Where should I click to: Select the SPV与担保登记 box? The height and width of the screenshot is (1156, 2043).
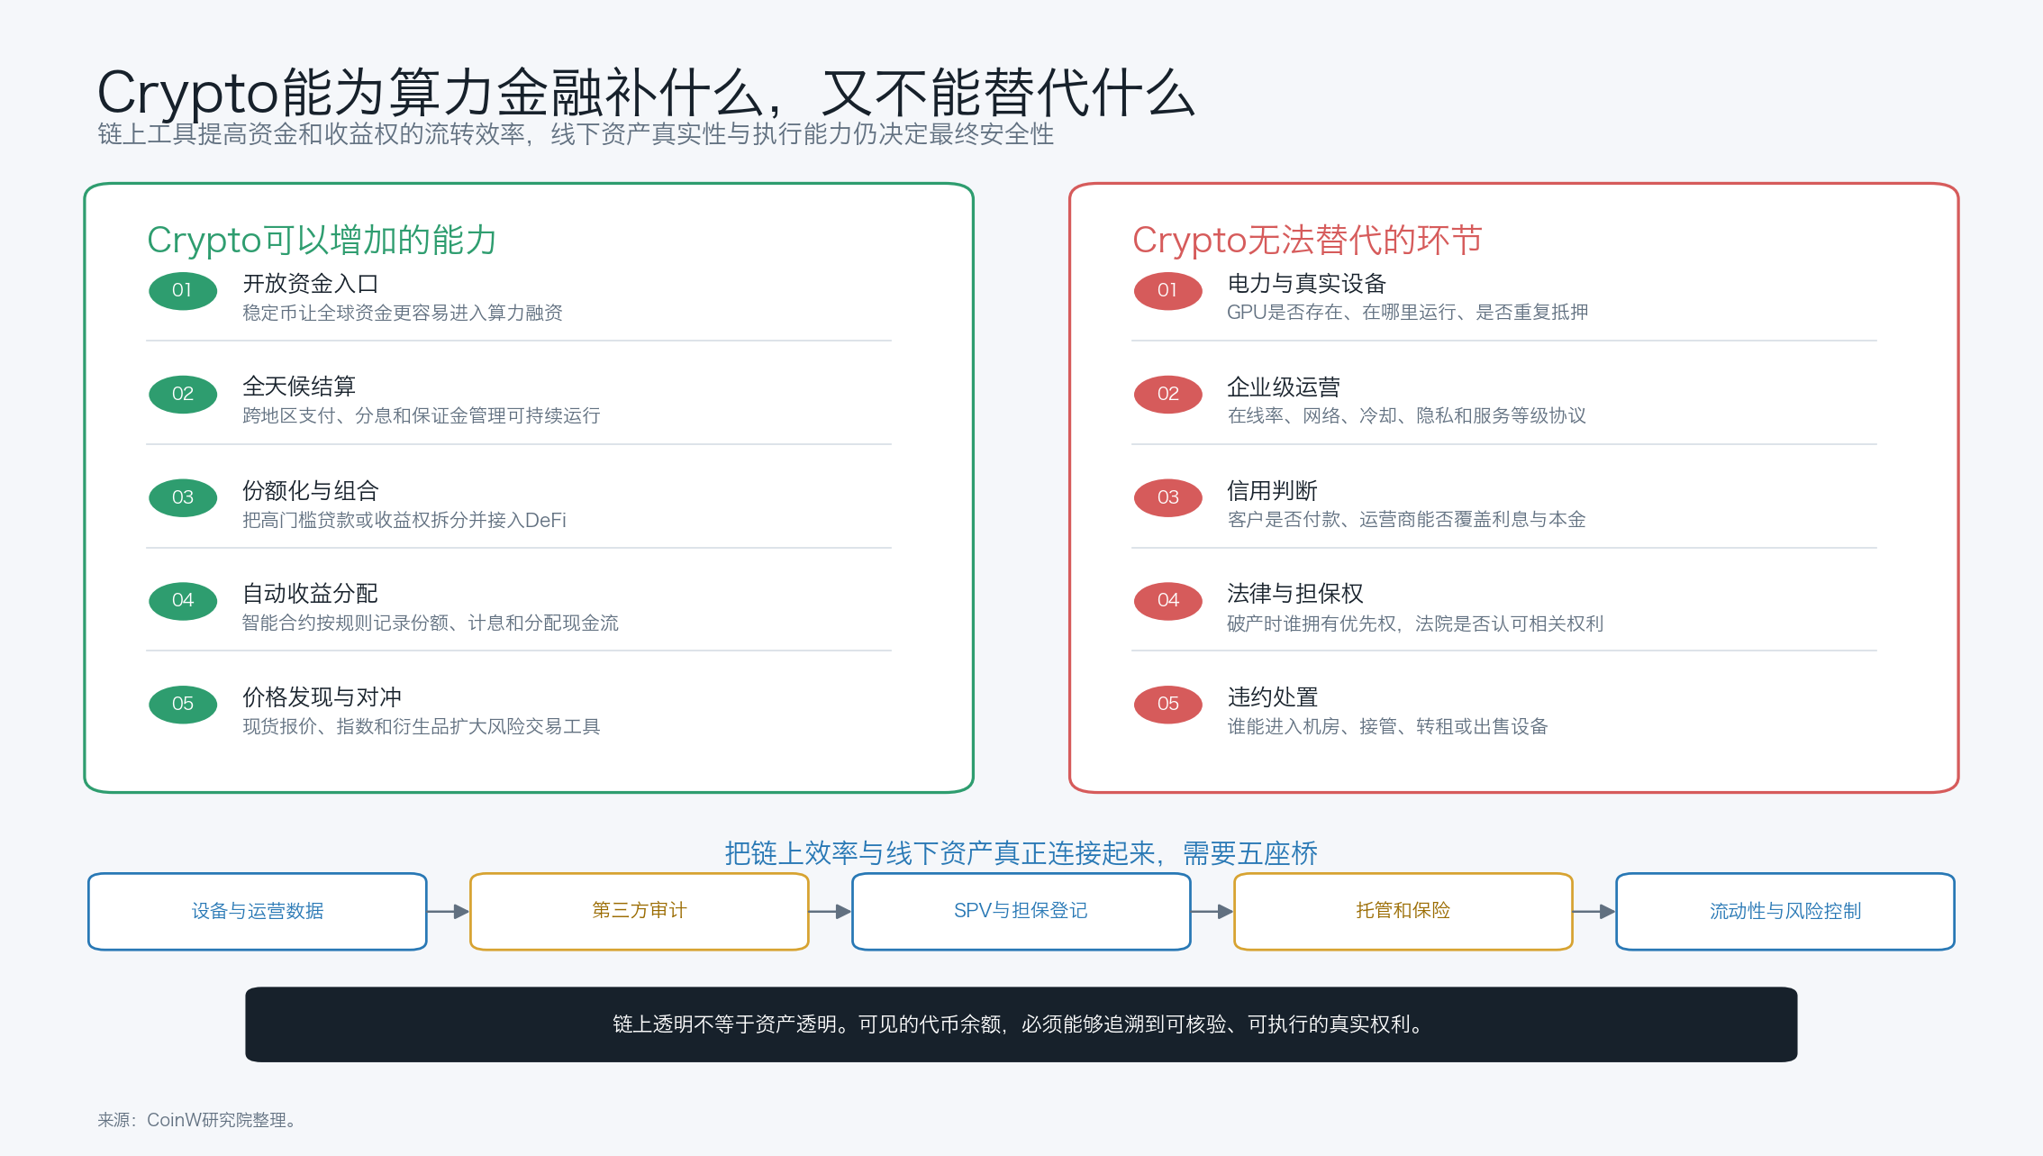tap(1021, 911)
